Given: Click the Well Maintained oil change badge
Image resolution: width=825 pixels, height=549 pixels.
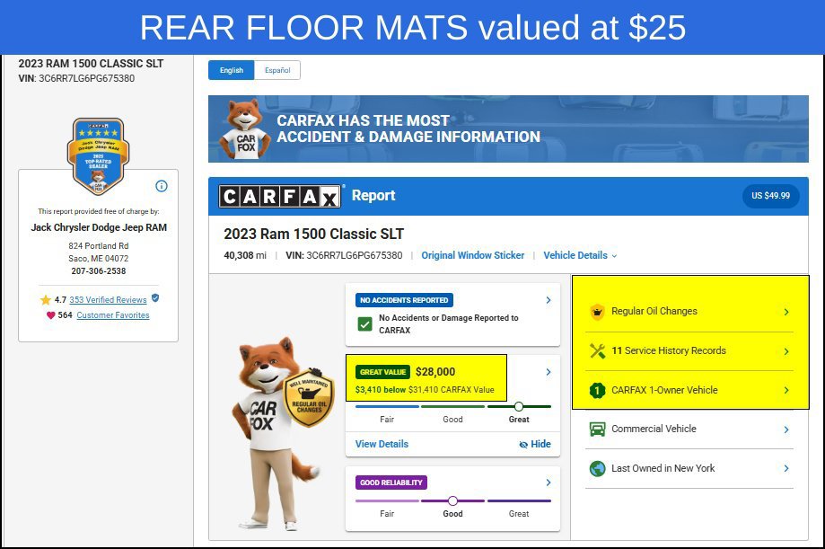Looking at the screenshot, I should [x=310, y=397].
